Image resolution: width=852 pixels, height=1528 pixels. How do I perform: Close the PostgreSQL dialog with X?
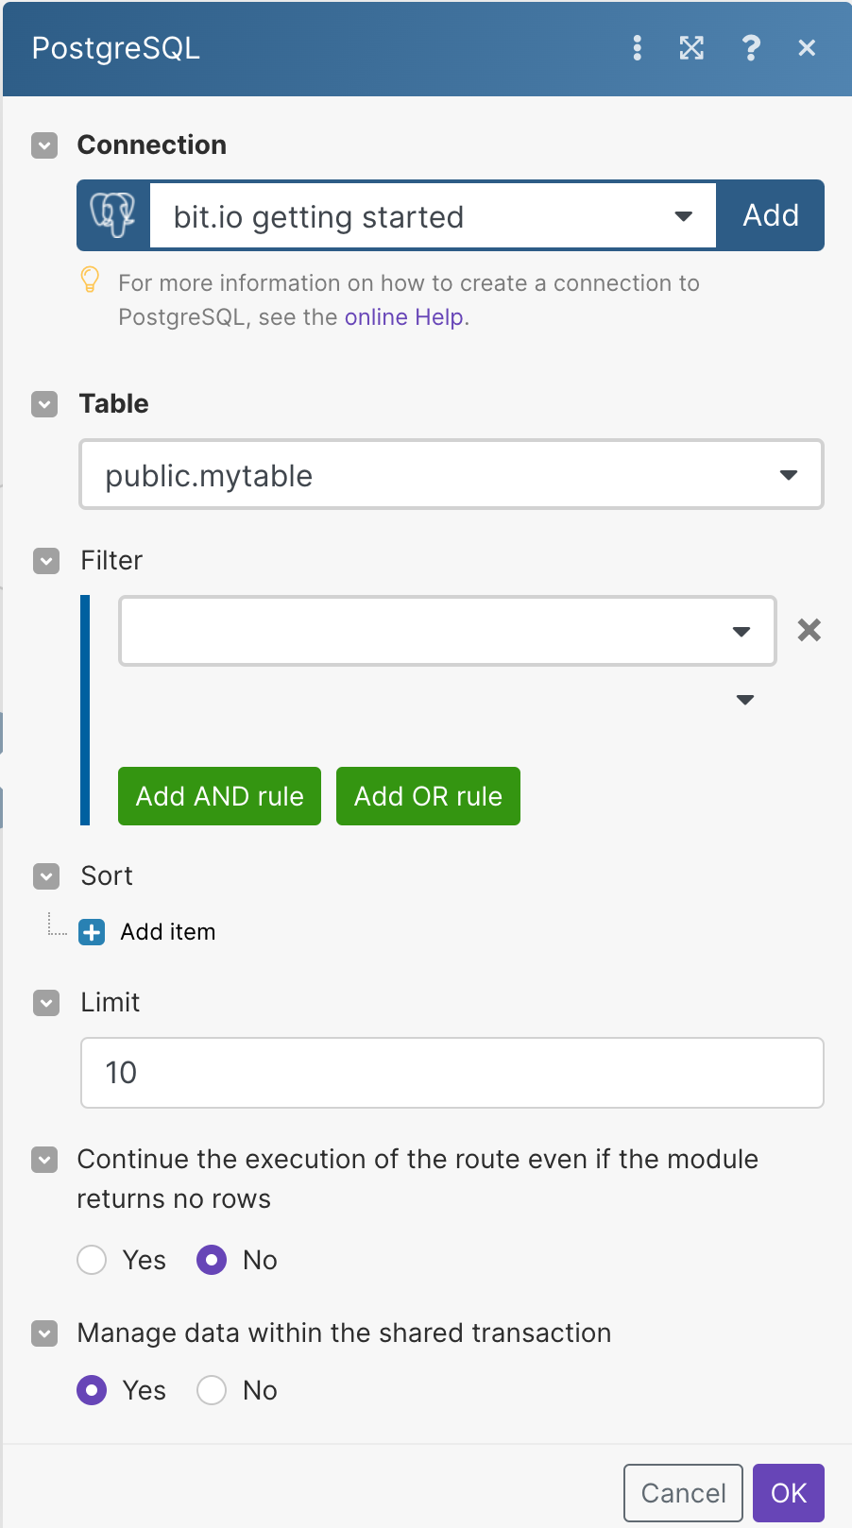tap(806, 48)
